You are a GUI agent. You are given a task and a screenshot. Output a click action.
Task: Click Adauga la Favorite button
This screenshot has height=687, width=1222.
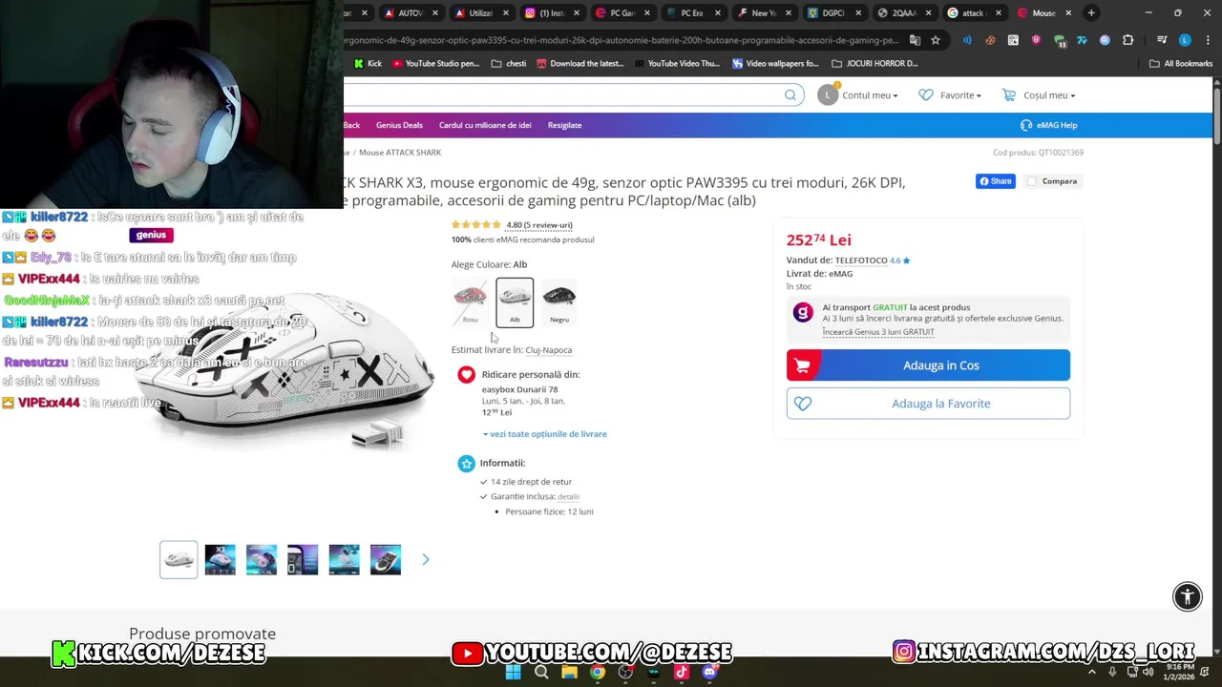coord(928,404)
